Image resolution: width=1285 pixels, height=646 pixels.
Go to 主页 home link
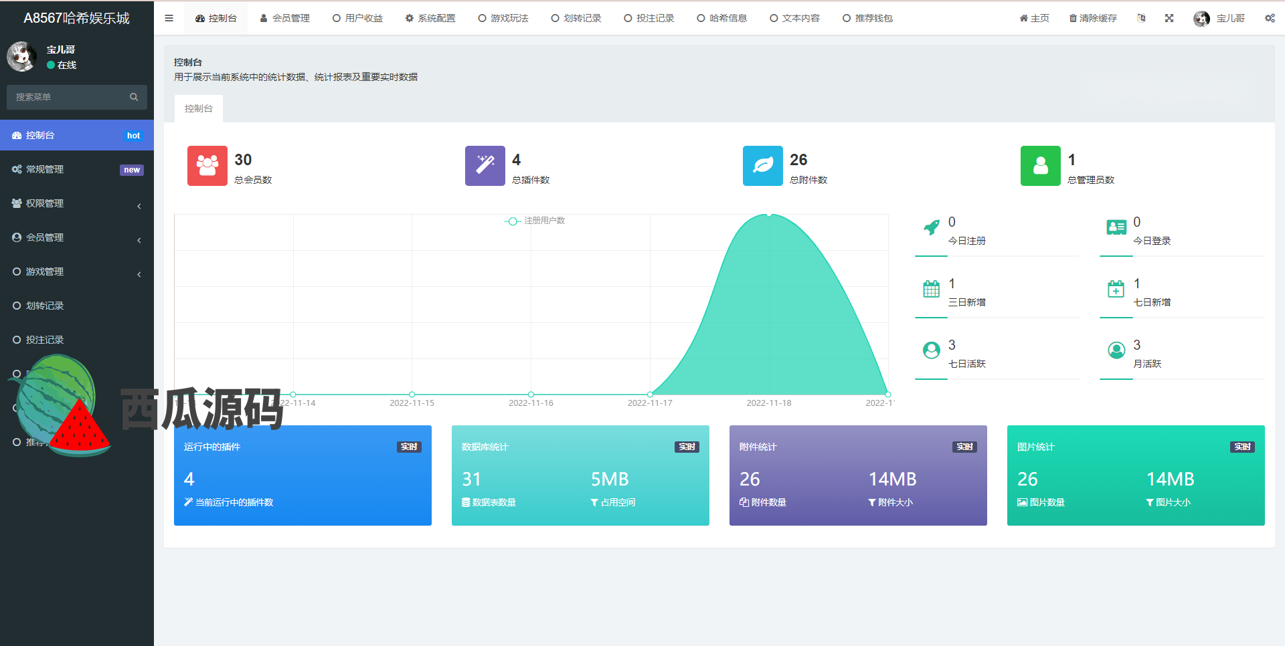[1035, 18]
